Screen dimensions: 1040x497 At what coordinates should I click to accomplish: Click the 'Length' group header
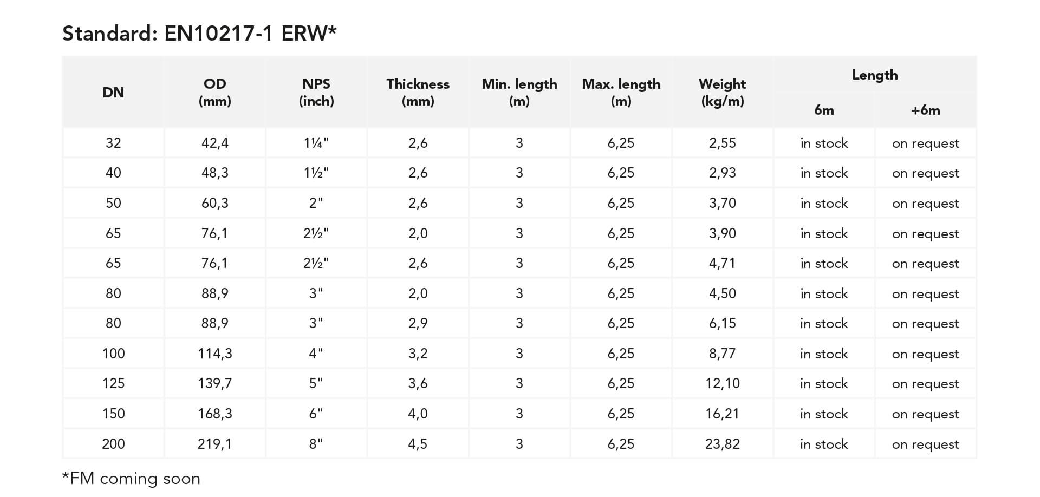pos(874,75)
